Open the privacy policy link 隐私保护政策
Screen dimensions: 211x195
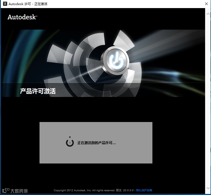(144, 190)
